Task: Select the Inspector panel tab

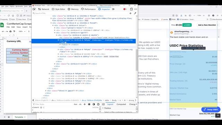Action: pyautogui.click(x=104, y=9)
